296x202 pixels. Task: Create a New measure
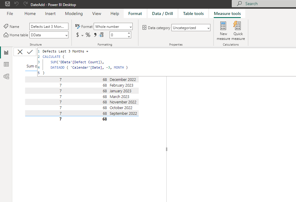coord(223,31)
